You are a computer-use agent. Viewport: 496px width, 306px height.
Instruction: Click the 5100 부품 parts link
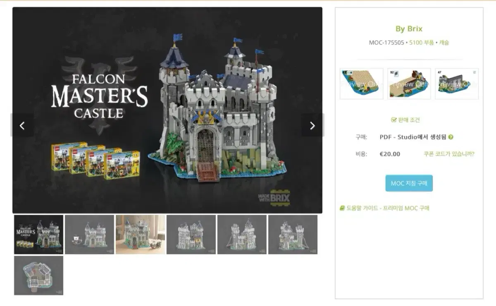(422, 42)
